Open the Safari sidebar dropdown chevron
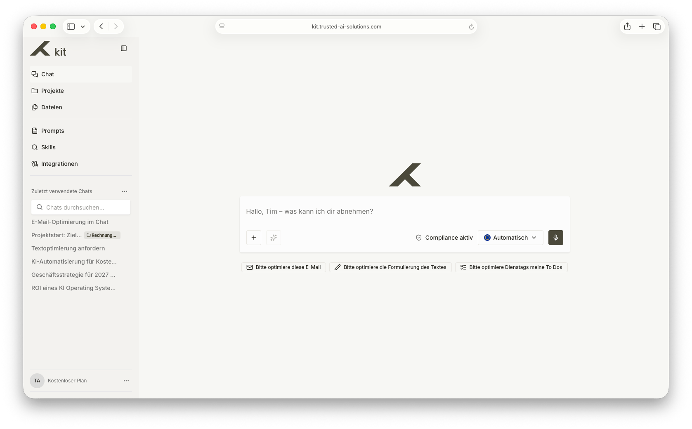The image size is (692, 429). click(83, 26)
